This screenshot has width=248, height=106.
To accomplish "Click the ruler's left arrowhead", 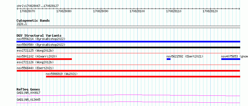I will click(17, 9).
